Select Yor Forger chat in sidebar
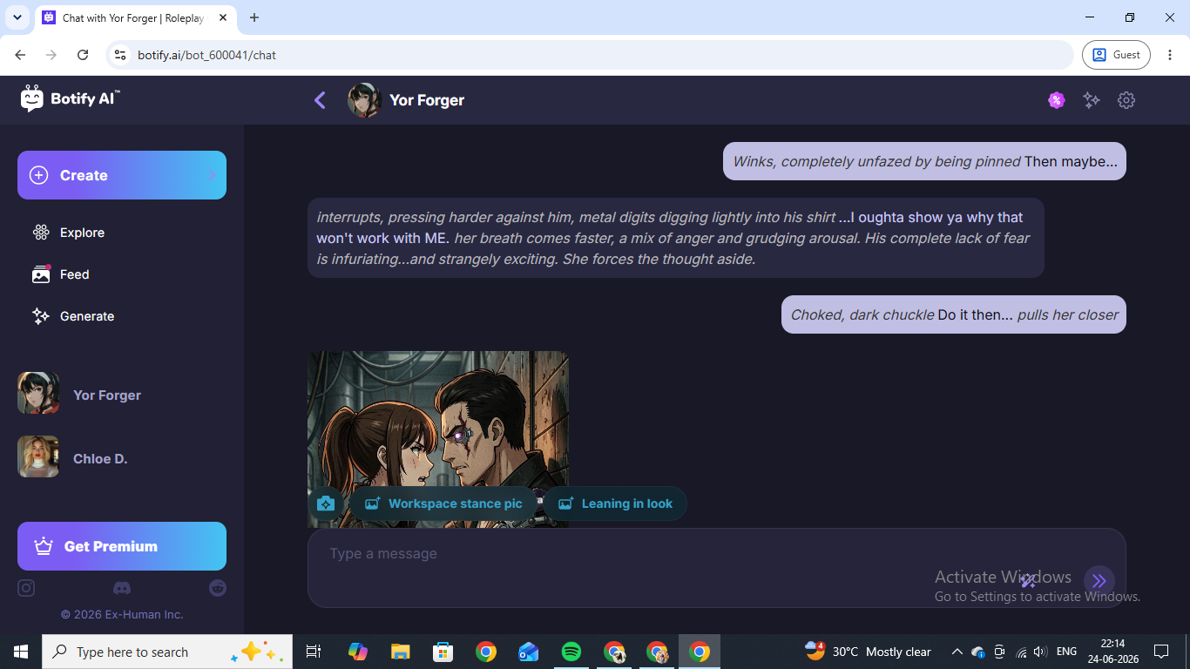 pos(122,394)
